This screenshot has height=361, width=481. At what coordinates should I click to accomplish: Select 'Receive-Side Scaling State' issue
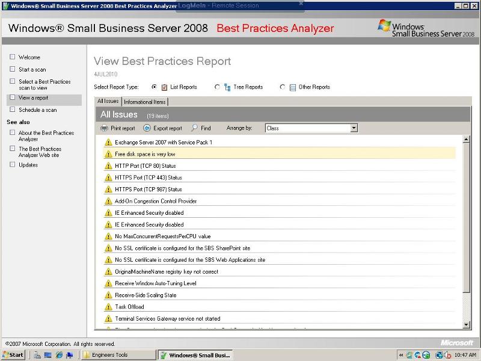click(x=280, y=295)
